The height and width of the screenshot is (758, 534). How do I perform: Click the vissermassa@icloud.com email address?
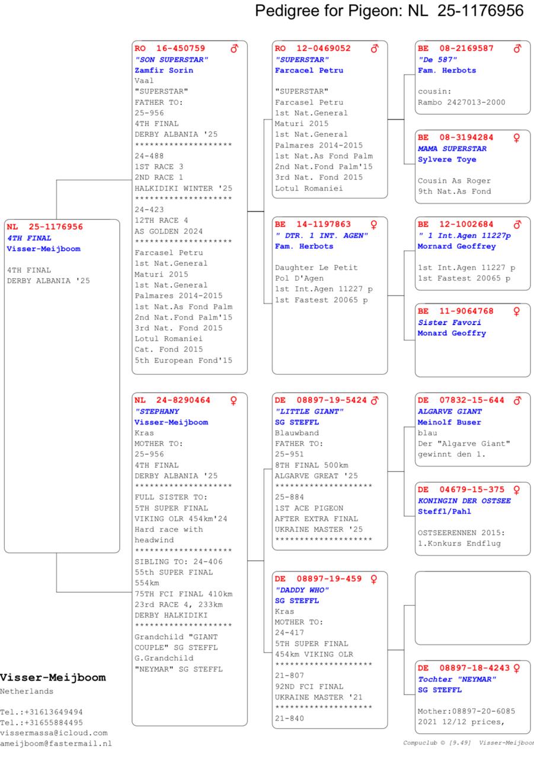pyautogui.click(x=53, y=733)
